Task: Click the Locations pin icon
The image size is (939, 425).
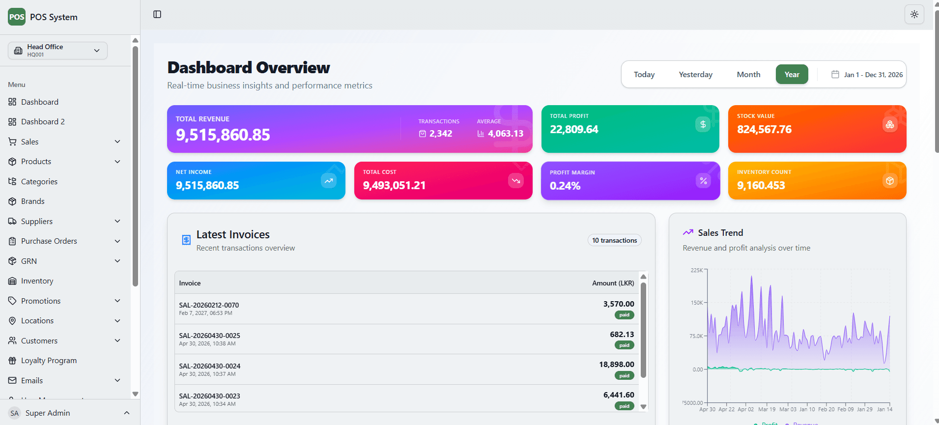Action: click(12, 321)
